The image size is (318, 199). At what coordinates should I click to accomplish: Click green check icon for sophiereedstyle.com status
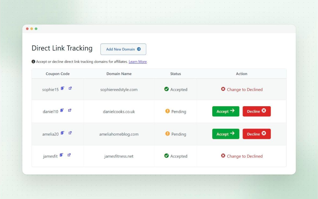[167, 89]
